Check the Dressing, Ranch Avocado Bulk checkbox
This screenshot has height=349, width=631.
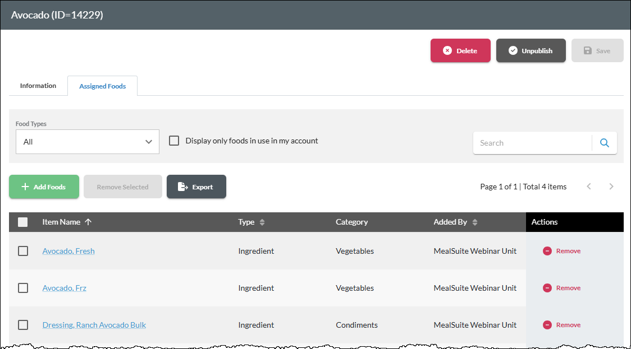[x=23, y=325]
